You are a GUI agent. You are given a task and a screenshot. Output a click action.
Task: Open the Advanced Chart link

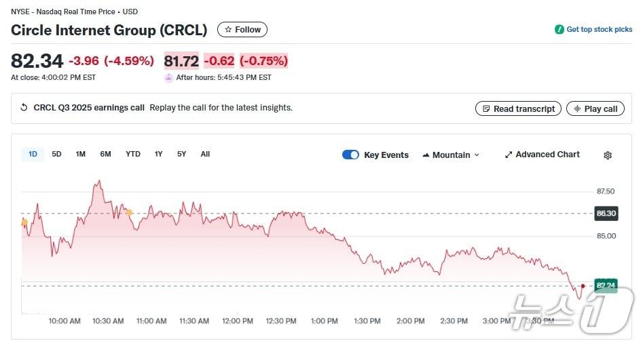point(542,155)
